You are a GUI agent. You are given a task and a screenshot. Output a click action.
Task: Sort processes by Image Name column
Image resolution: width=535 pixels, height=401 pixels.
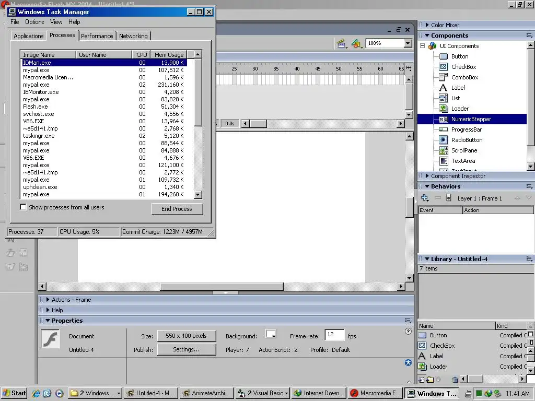(48, 54)
